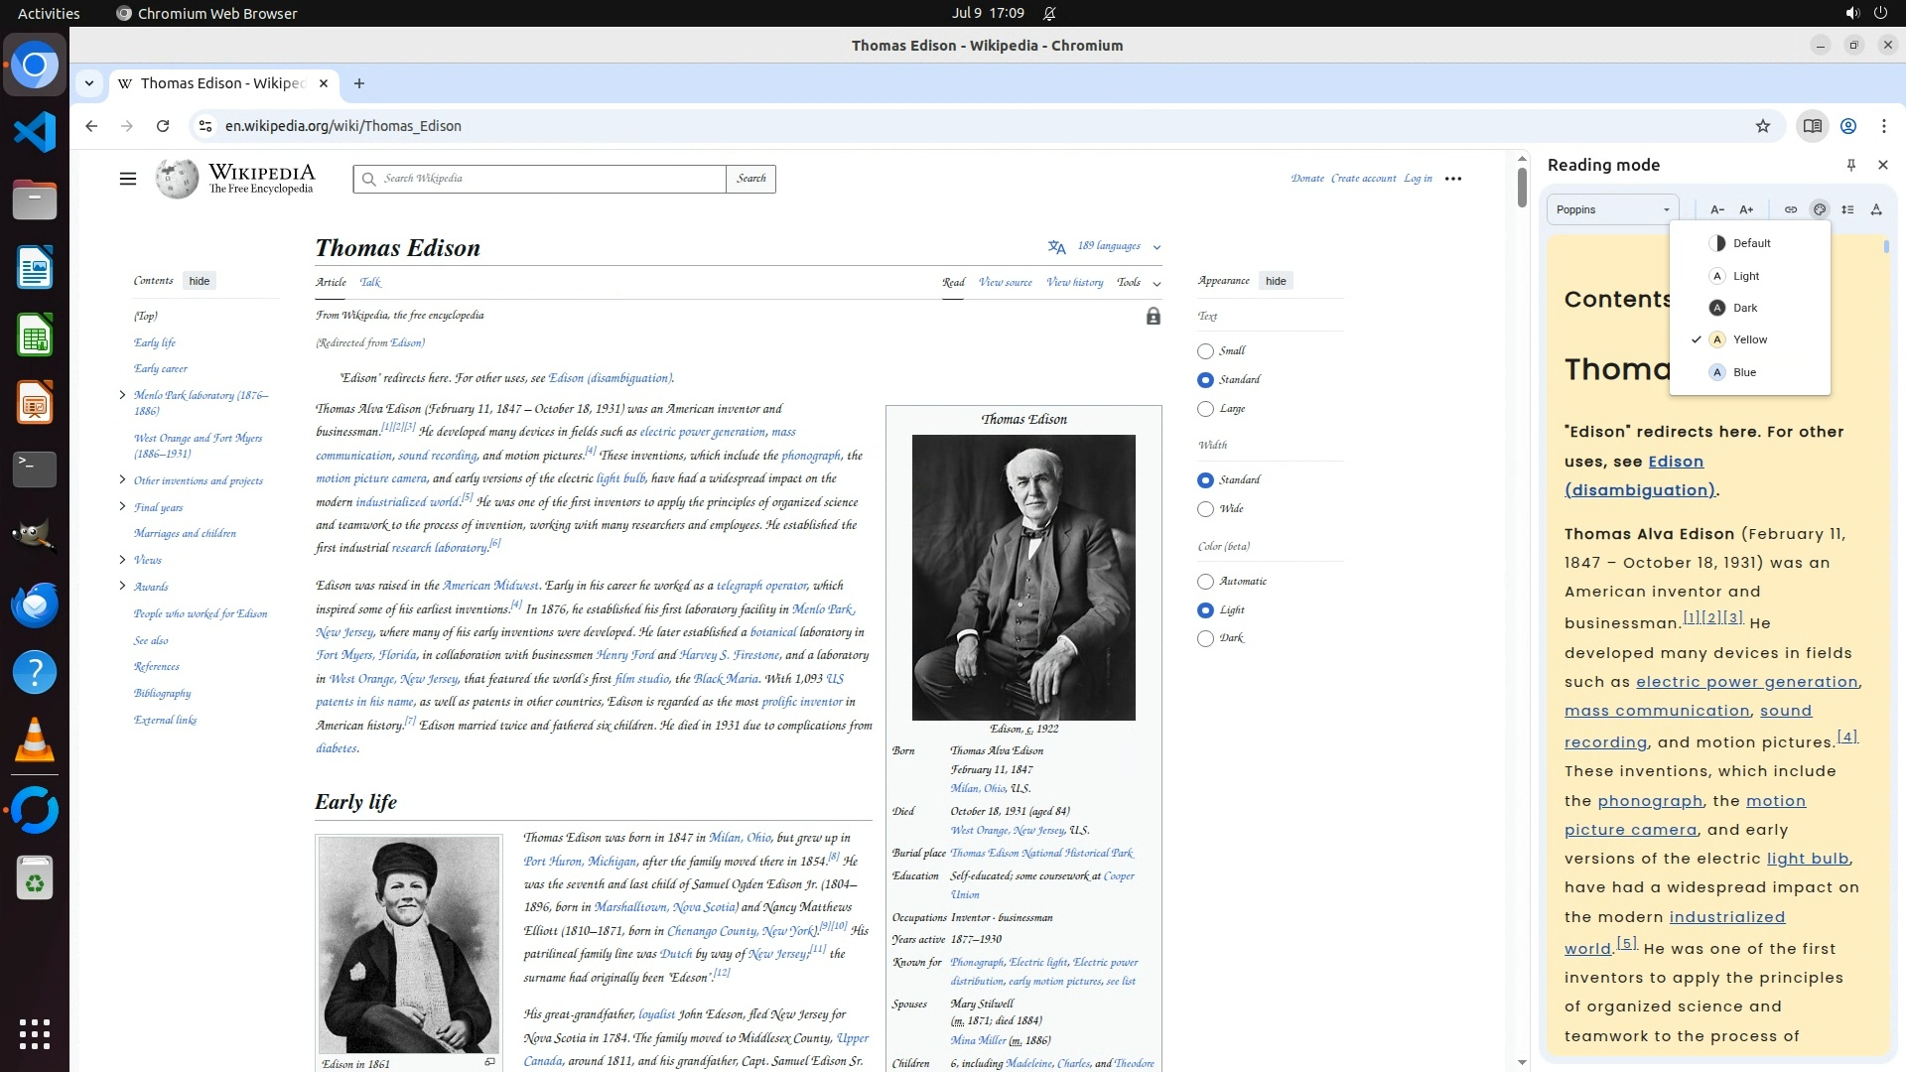Viewport: 1906px width, 1072px height.
Task: Open line spacing options in reading mode
Action: click(x=1847, y=209)
